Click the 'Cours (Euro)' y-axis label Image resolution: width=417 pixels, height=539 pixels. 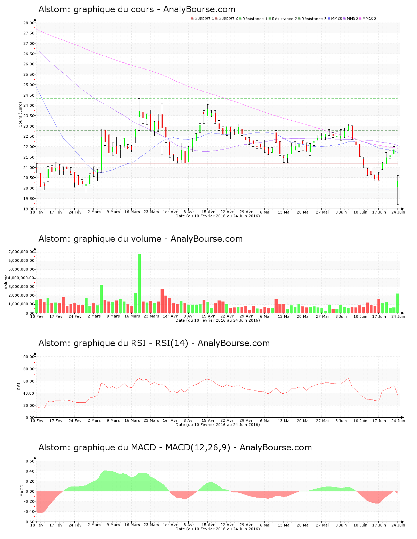[x=21, y=115]
